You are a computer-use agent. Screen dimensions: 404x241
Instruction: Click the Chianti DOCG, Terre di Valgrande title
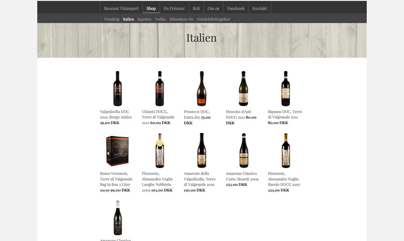[x=158, y=117]
